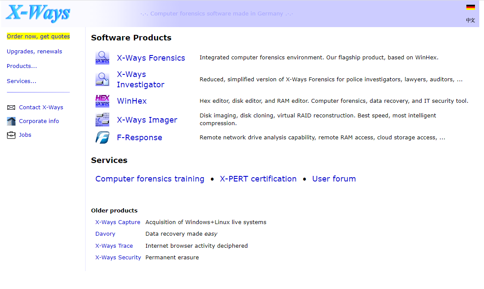
Task: Click the building icon for Corporate info
Action: pyautogui.click(x=11, y=121)
